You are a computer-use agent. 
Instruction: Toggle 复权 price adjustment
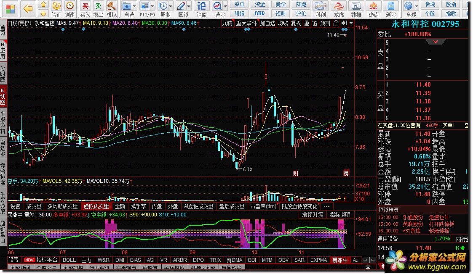296,23
